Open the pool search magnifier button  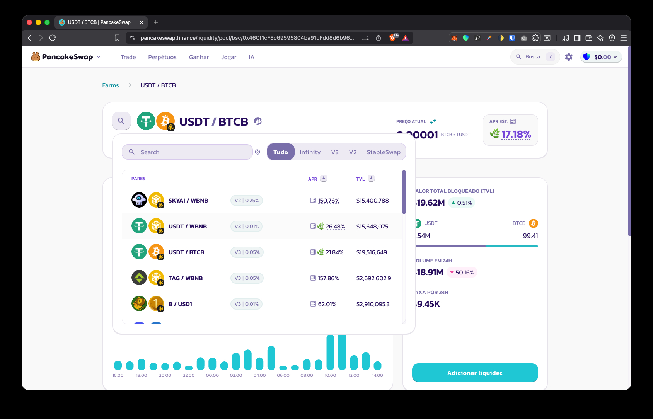121,121
